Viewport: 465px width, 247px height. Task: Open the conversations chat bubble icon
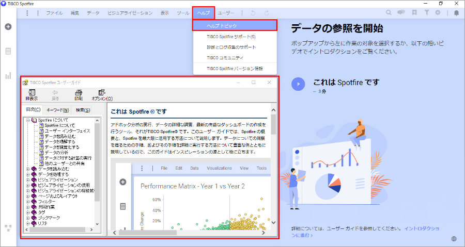[401, 12]
